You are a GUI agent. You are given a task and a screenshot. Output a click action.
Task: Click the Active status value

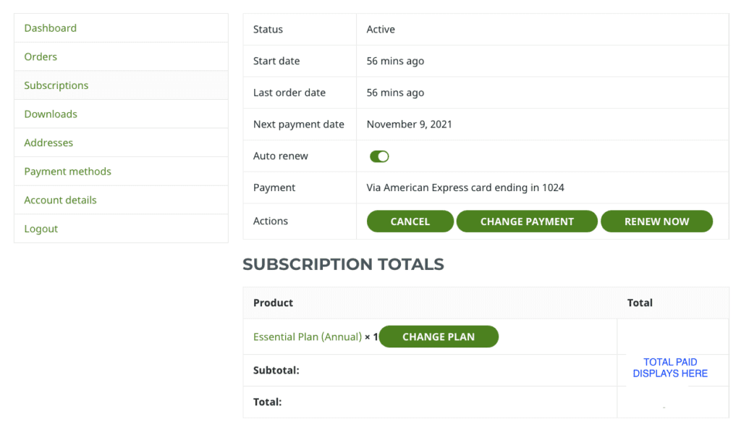[x=381, y=30]
